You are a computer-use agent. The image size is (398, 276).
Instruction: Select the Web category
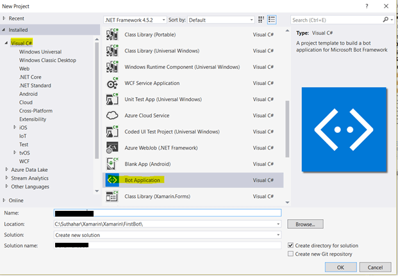[24, 68]
